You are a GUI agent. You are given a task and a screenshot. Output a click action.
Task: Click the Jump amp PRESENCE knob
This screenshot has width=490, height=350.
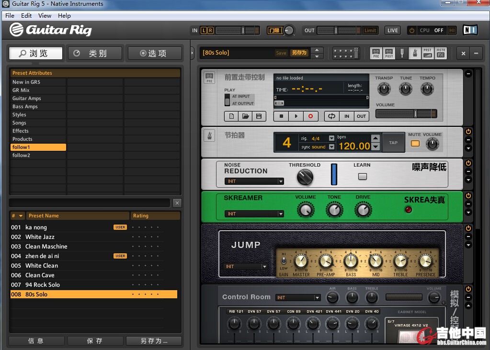[x=425, y=261]
